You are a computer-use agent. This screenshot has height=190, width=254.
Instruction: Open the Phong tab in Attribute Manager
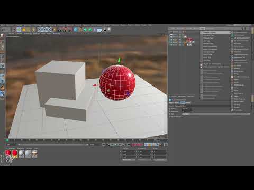point(188,103)
